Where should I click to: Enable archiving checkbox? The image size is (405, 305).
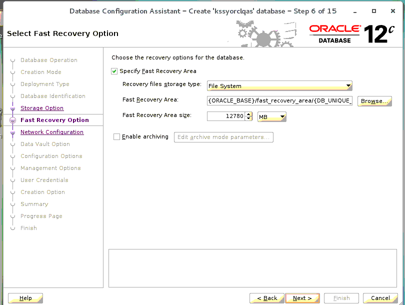(117, 136)
